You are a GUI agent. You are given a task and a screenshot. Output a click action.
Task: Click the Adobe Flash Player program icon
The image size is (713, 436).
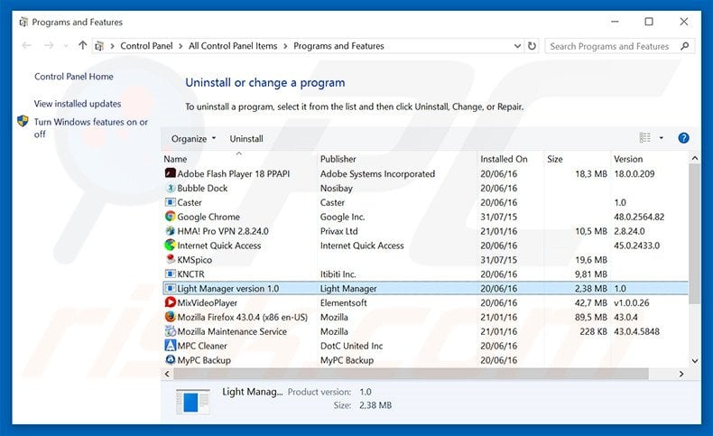point(170,174)
